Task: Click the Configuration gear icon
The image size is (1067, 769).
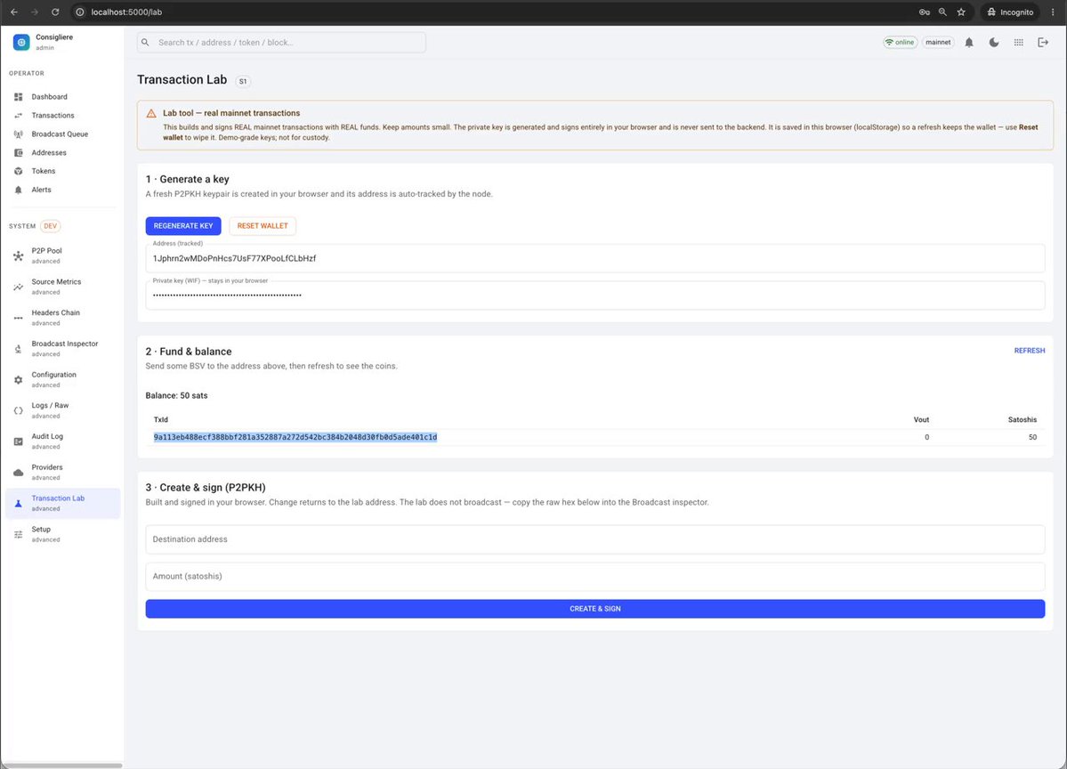Action: point(19,380)
